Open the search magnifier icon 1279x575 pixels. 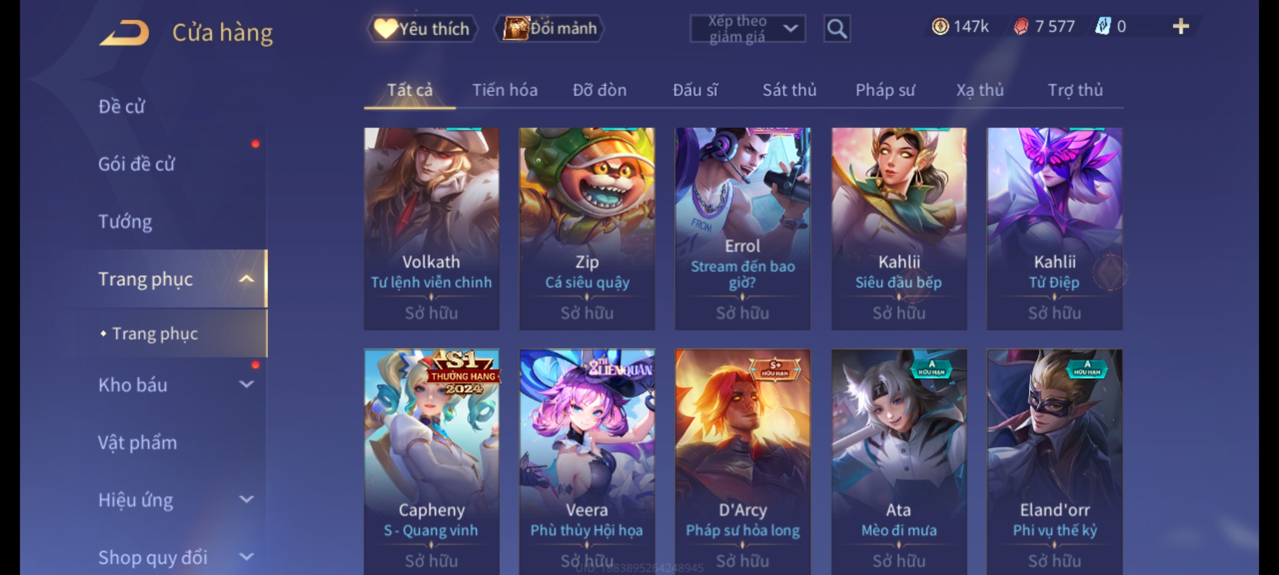pos(837,29)
